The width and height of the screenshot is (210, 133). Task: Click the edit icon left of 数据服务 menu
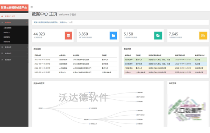coord(2,60)
